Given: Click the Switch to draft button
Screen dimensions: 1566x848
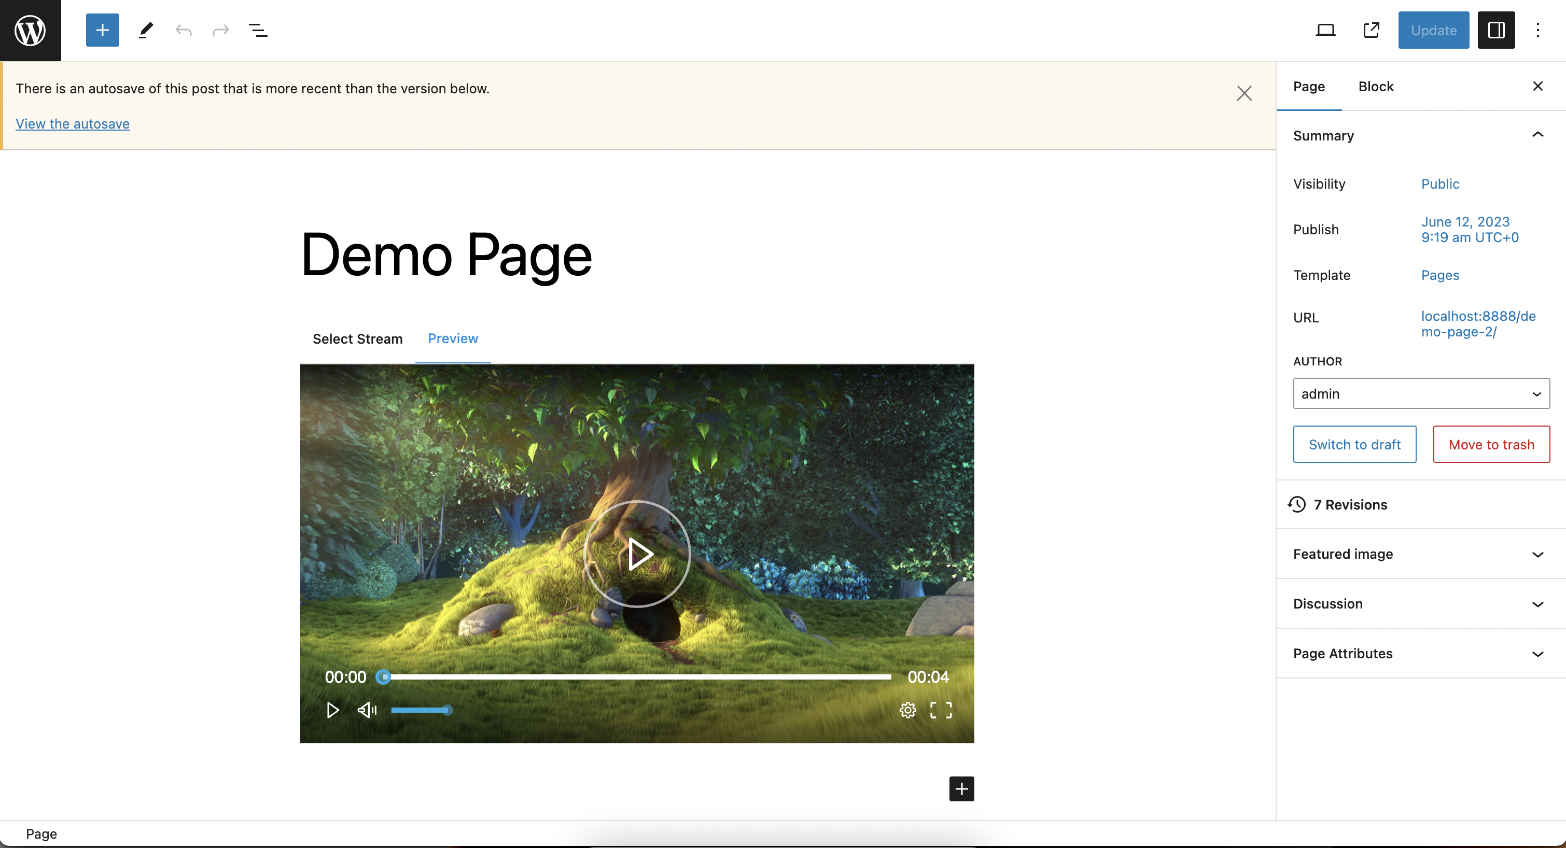Looking at the screenshot, I should tap(1354, 444).
